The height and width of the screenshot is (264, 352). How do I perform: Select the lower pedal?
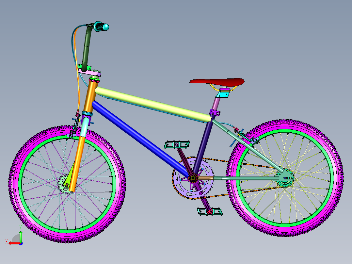pyautogui.click(x=209, y=212)
